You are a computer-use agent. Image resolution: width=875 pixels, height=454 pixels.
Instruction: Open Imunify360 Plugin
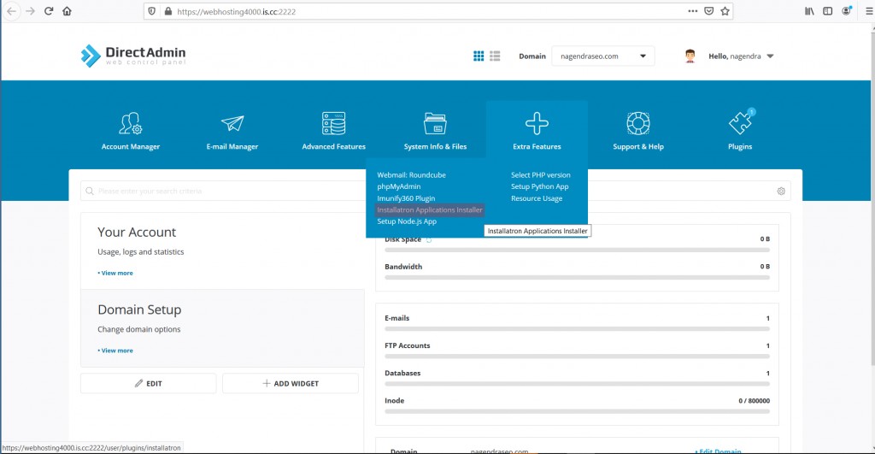click(406, 198)
